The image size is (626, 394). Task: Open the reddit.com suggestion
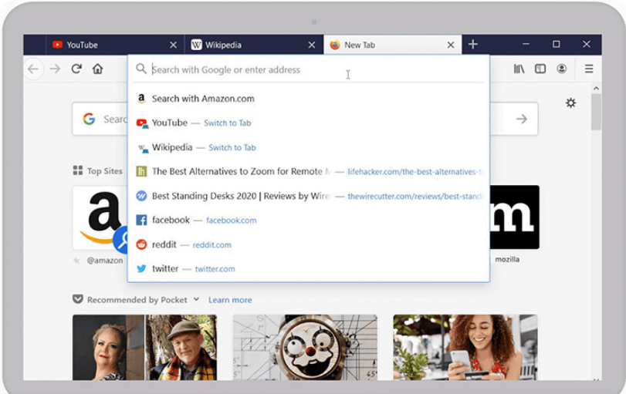(x=308, y=244)
